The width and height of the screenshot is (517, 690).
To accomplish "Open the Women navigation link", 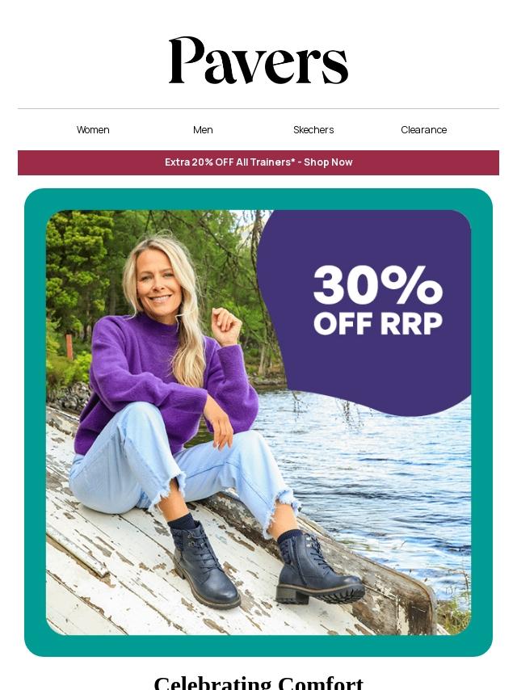I will coord(93,130).
